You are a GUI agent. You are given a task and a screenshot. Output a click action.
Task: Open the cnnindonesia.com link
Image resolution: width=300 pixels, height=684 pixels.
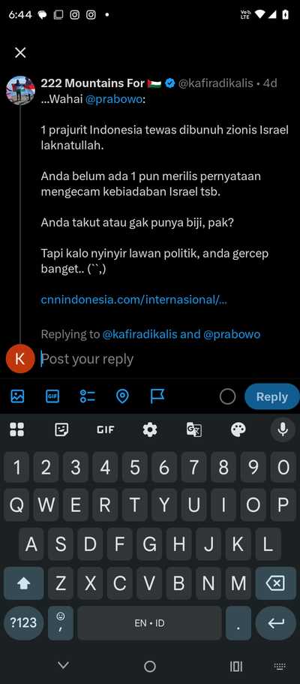point(133,300)
